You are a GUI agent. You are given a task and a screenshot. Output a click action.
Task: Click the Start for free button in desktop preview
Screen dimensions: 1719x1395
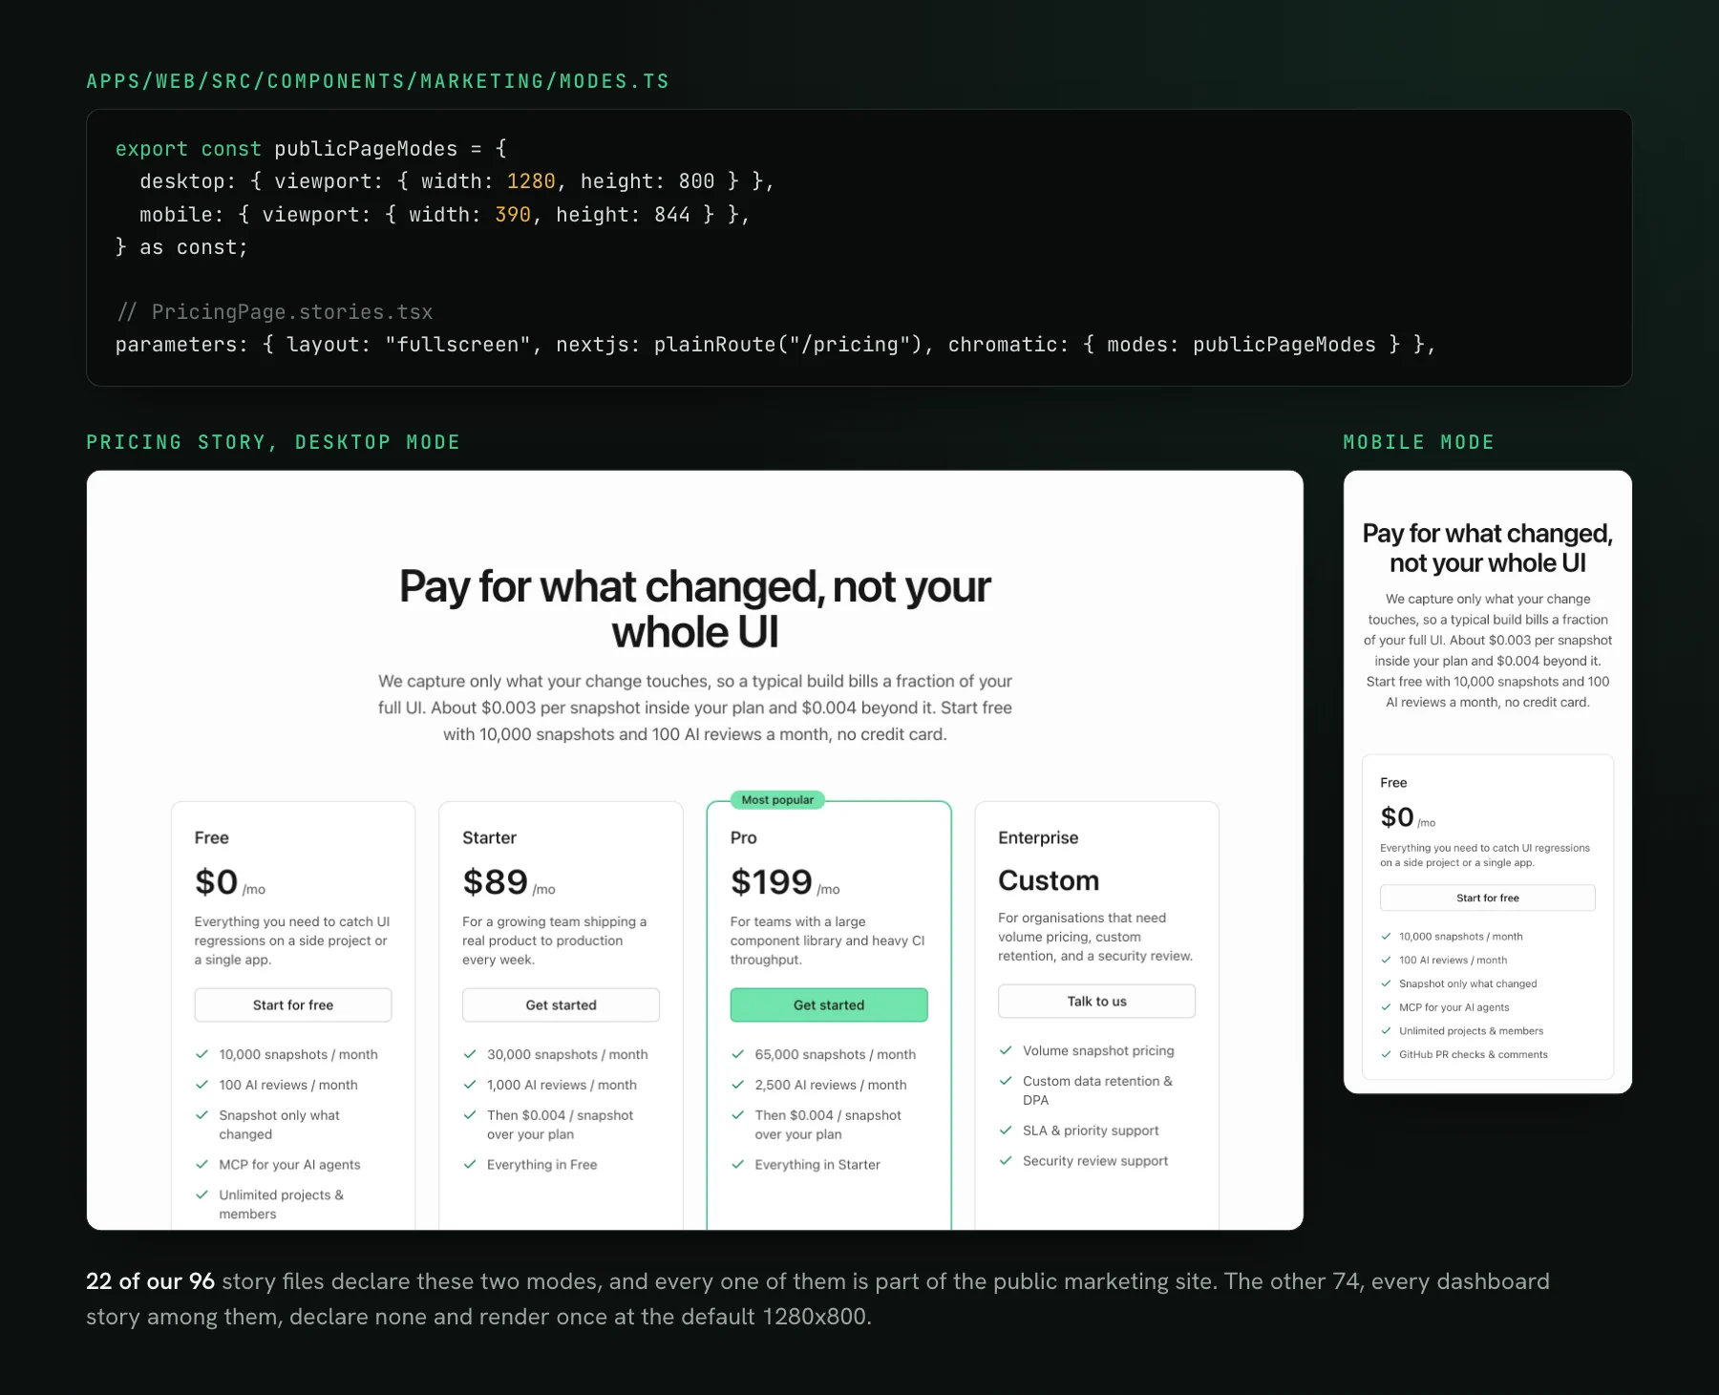[293, 1004]
